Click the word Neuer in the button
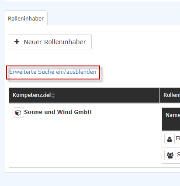This screenshot has width=180, height=186. 33,42
